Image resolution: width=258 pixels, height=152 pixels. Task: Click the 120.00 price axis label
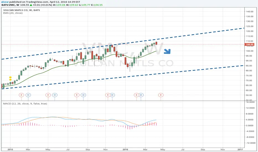[x=250, y=31]
